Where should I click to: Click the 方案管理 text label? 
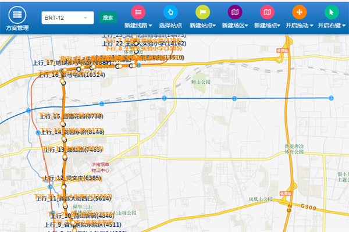tap(17, 28)
